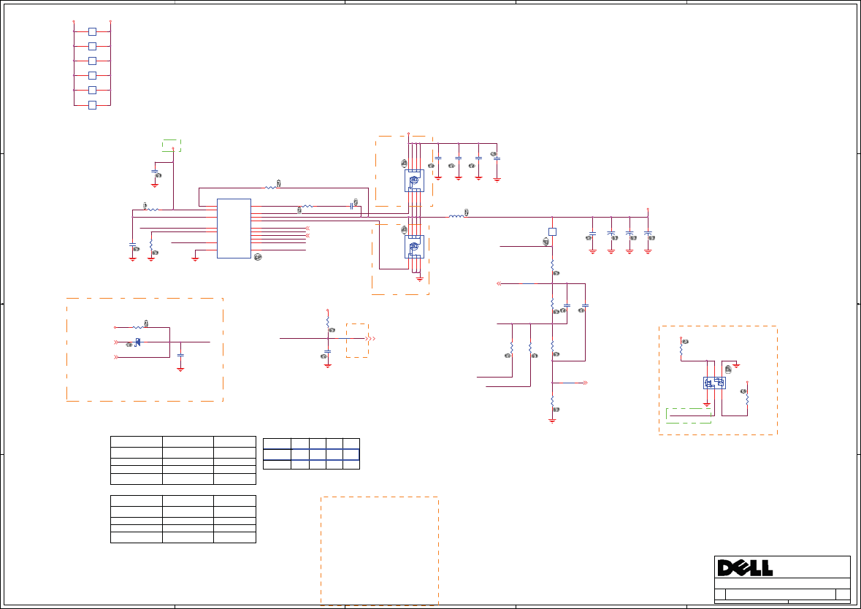Image resolution: width=861 pixels, height=609 pixels.
Task: Select the triple-arrow off-page connector symbol
Action: 370,339
